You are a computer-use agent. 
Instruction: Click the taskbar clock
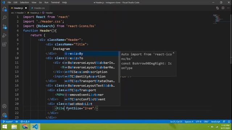(225, 127)
